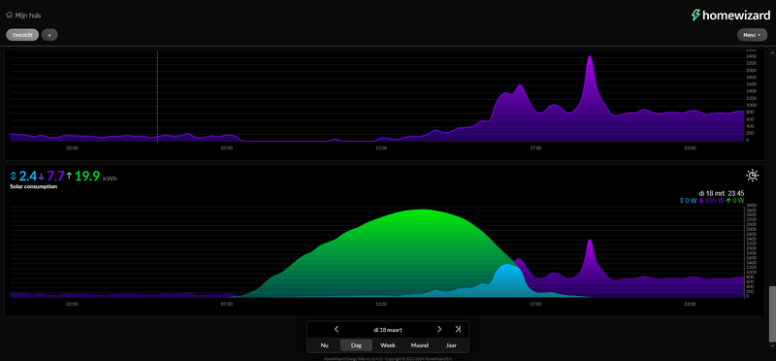This screenshot has width=776, height=361.
Task: Open date picker showing di 18 maart
Action: [x=388, y=329]
